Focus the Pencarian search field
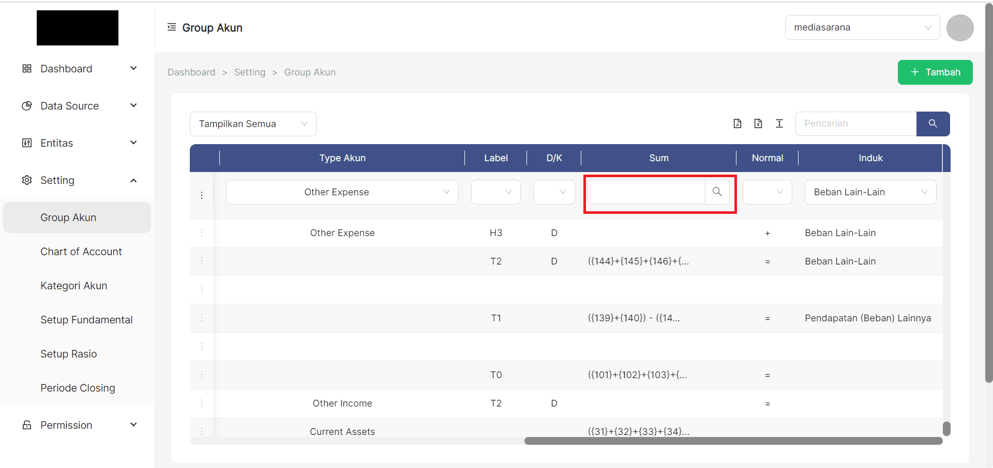This screenshot has width=993, height=468. pos(856,124)
